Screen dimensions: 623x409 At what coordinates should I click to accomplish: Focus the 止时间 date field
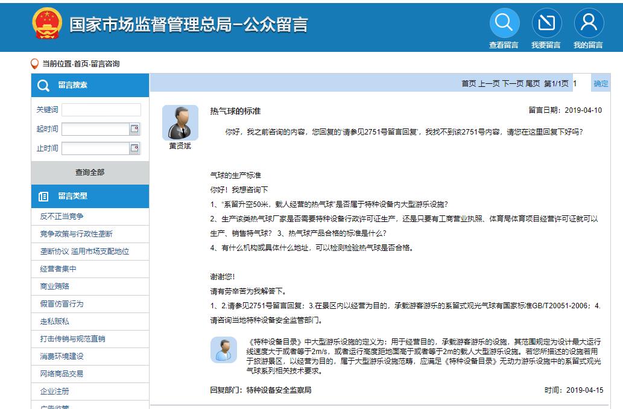[x=96, y=148]
